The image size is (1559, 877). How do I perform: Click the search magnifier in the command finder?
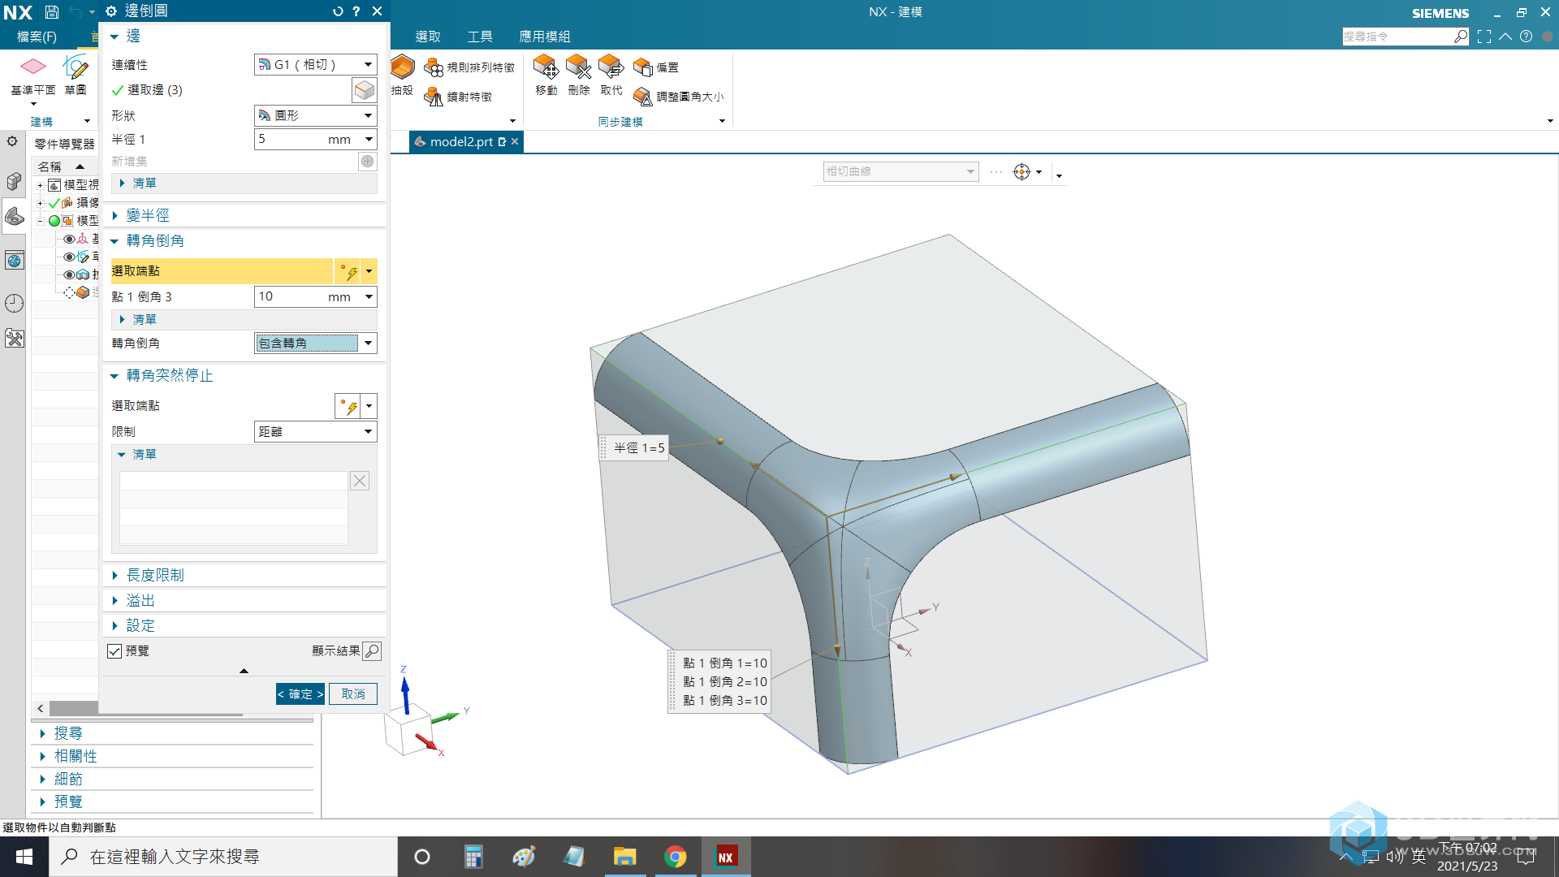click(1460, 37)
